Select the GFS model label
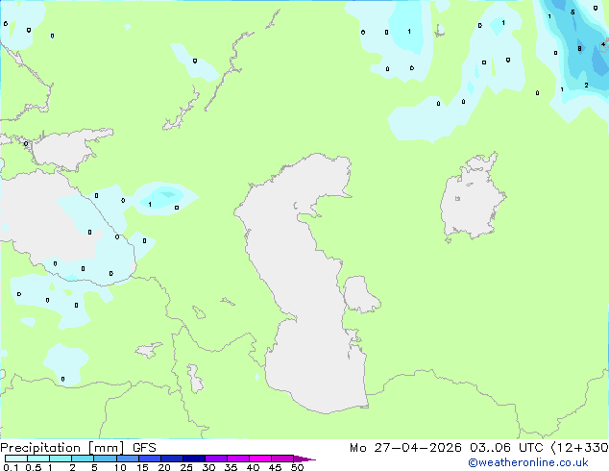This screenshot has height=471, width=609. click(x=144, y=448)
